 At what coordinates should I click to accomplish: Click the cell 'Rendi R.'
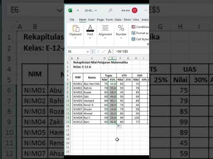[92, 105]
